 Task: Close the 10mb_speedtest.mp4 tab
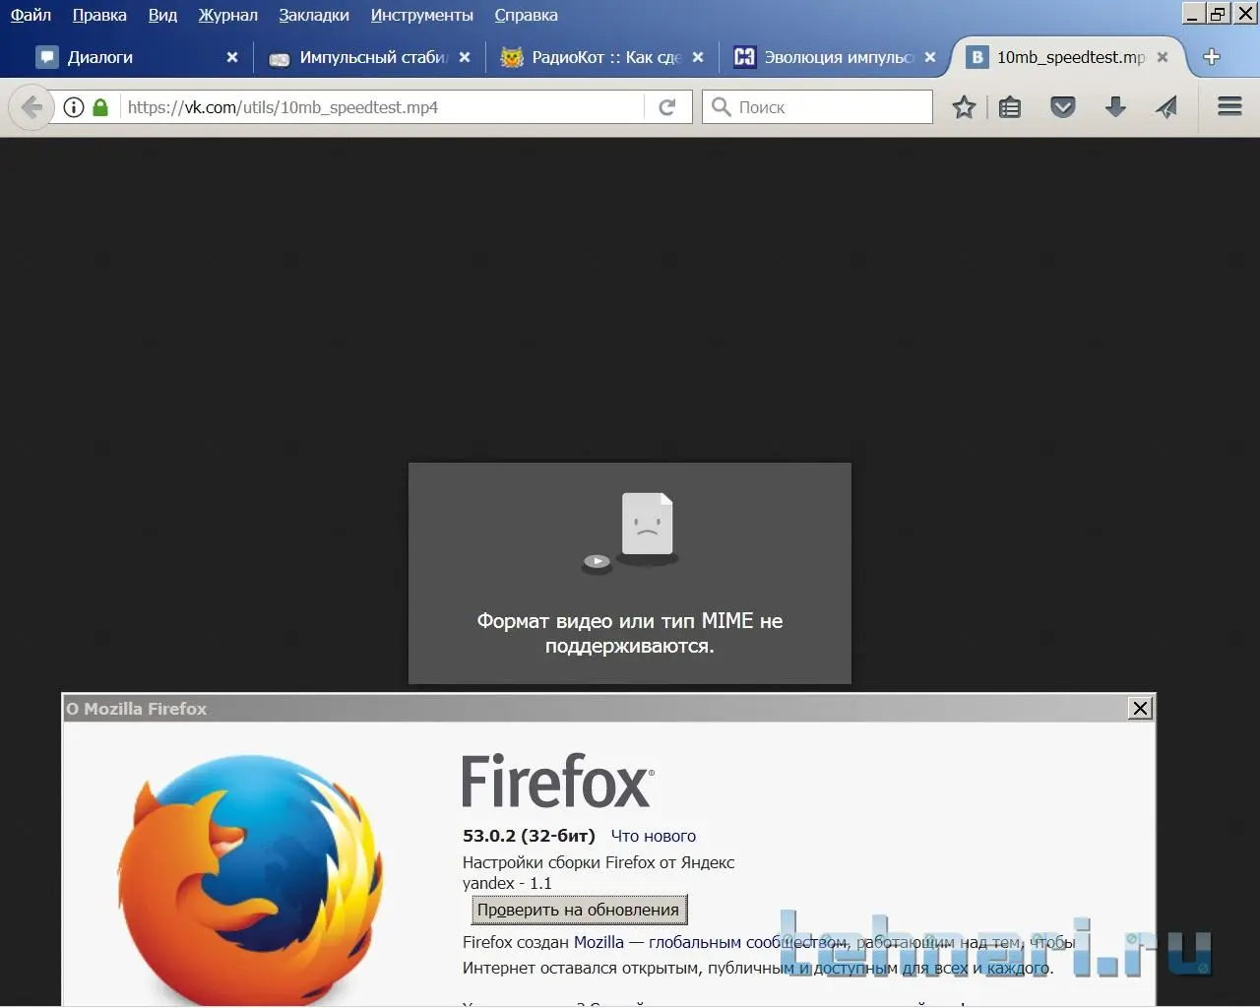[x=1163, y=57]
